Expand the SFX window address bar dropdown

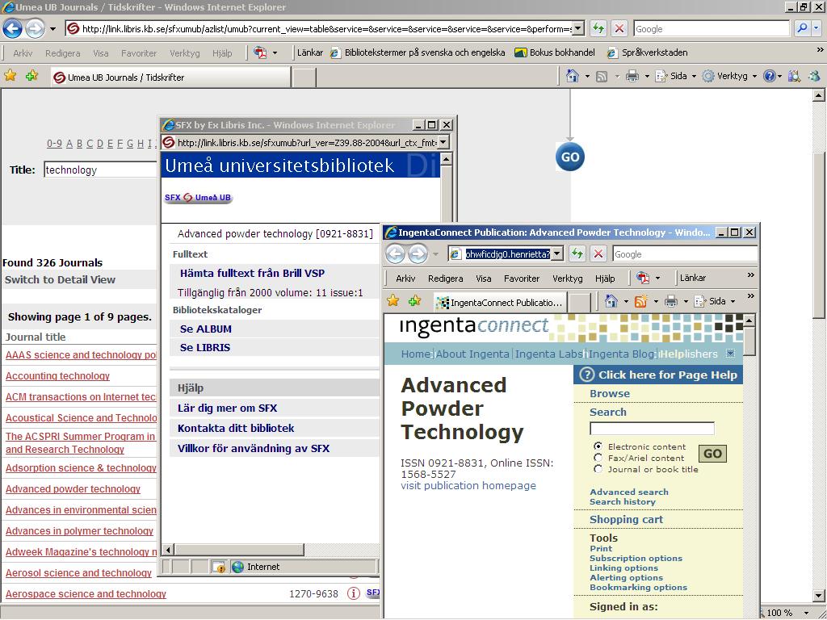[x=443, y=142]
